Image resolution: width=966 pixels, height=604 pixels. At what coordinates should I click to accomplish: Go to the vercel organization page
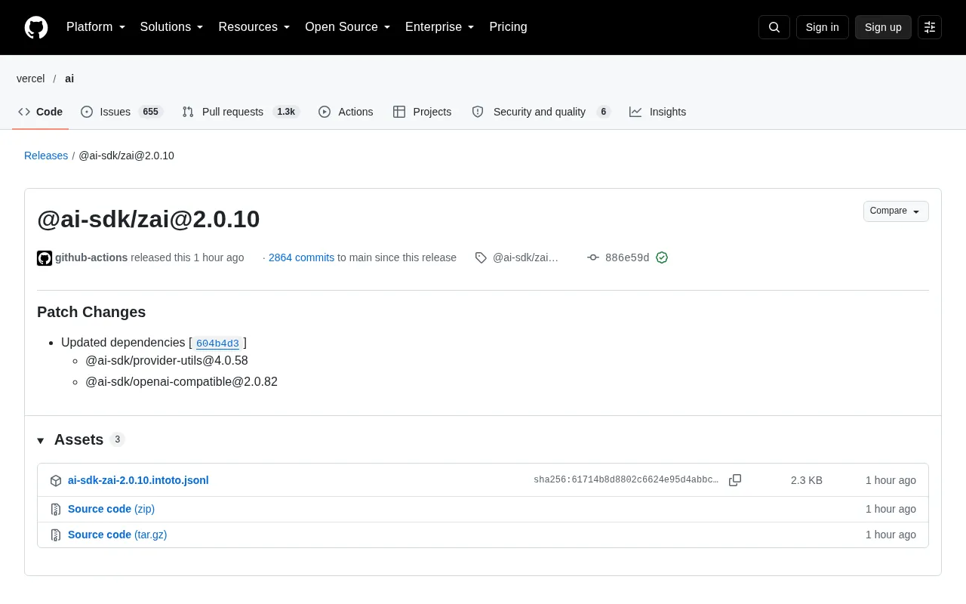pos(31,79)
